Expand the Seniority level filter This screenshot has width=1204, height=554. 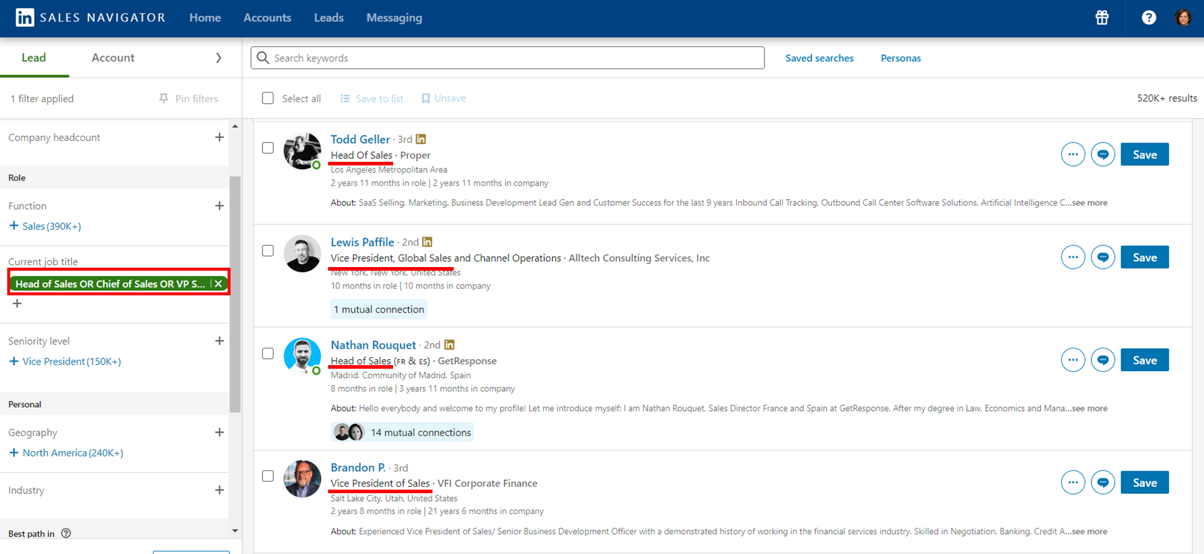click(x=219, y=341)
